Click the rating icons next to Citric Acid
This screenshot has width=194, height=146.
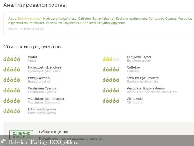pyautogui.click(x=111, y=101)
